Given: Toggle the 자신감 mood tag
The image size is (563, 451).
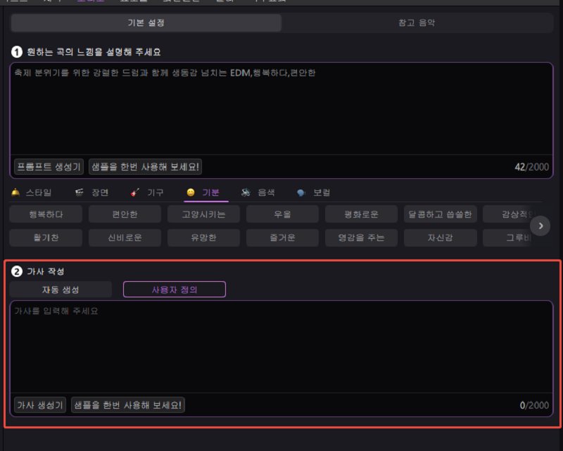Looking at the screenshot, I should pos(441,237).
